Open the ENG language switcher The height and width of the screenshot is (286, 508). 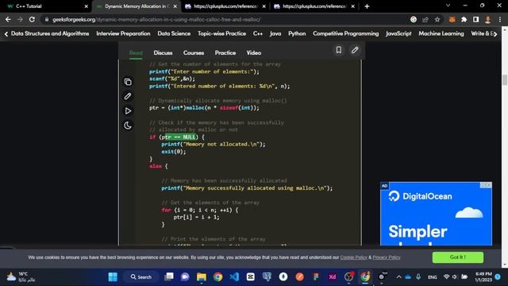[432, 277]
